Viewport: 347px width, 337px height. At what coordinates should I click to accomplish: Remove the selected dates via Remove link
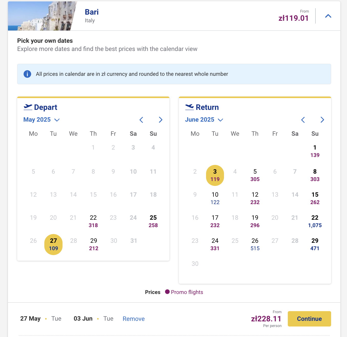pos(134,319)
